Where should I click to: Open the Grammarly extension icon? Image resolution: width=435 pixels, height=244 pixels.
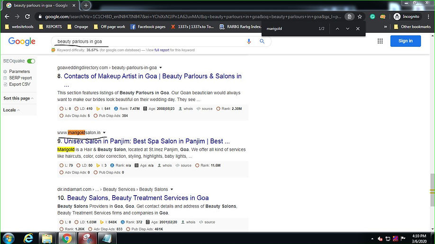[x=372, y=17]
